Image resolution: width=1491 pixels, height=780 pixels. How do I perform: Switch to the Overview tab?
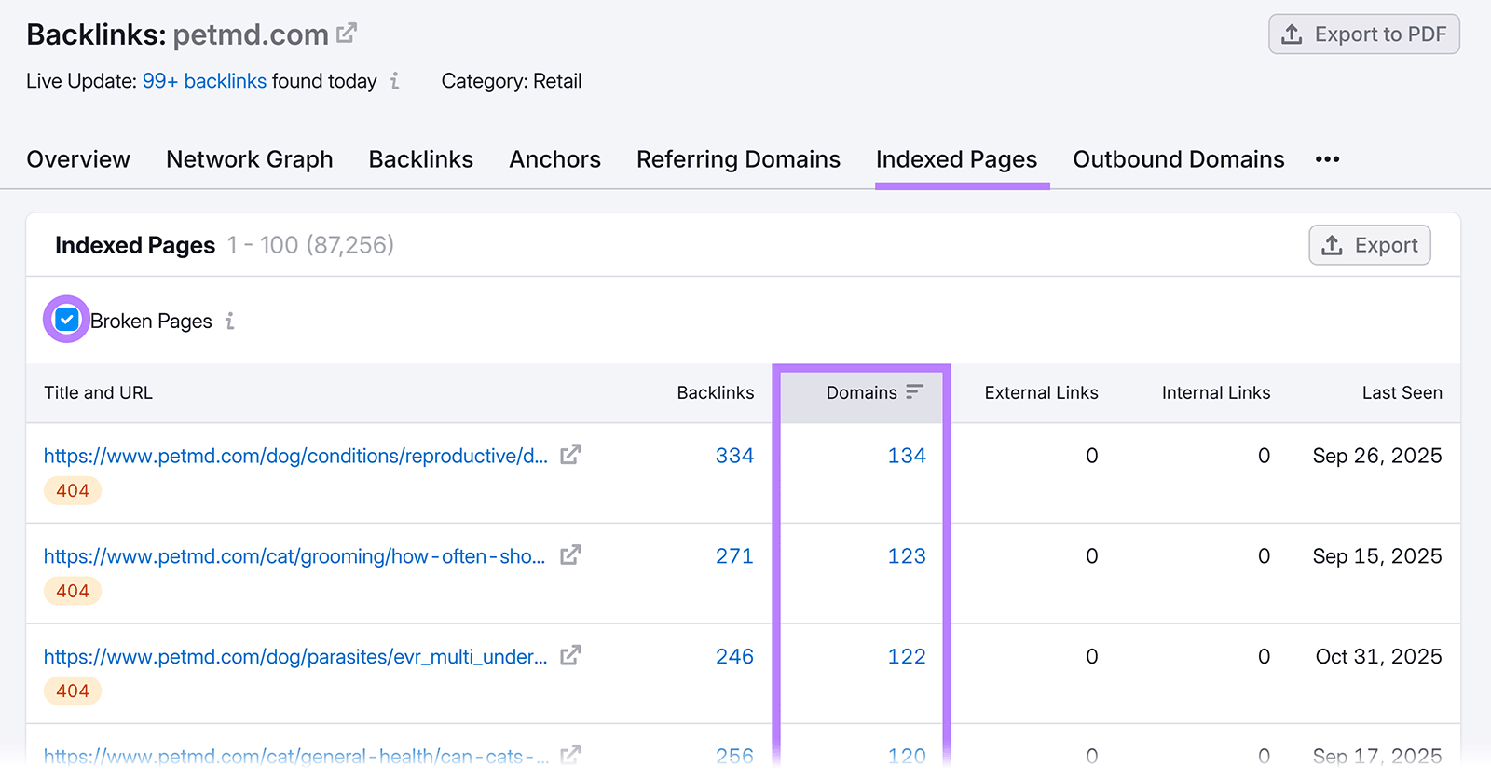78,159
